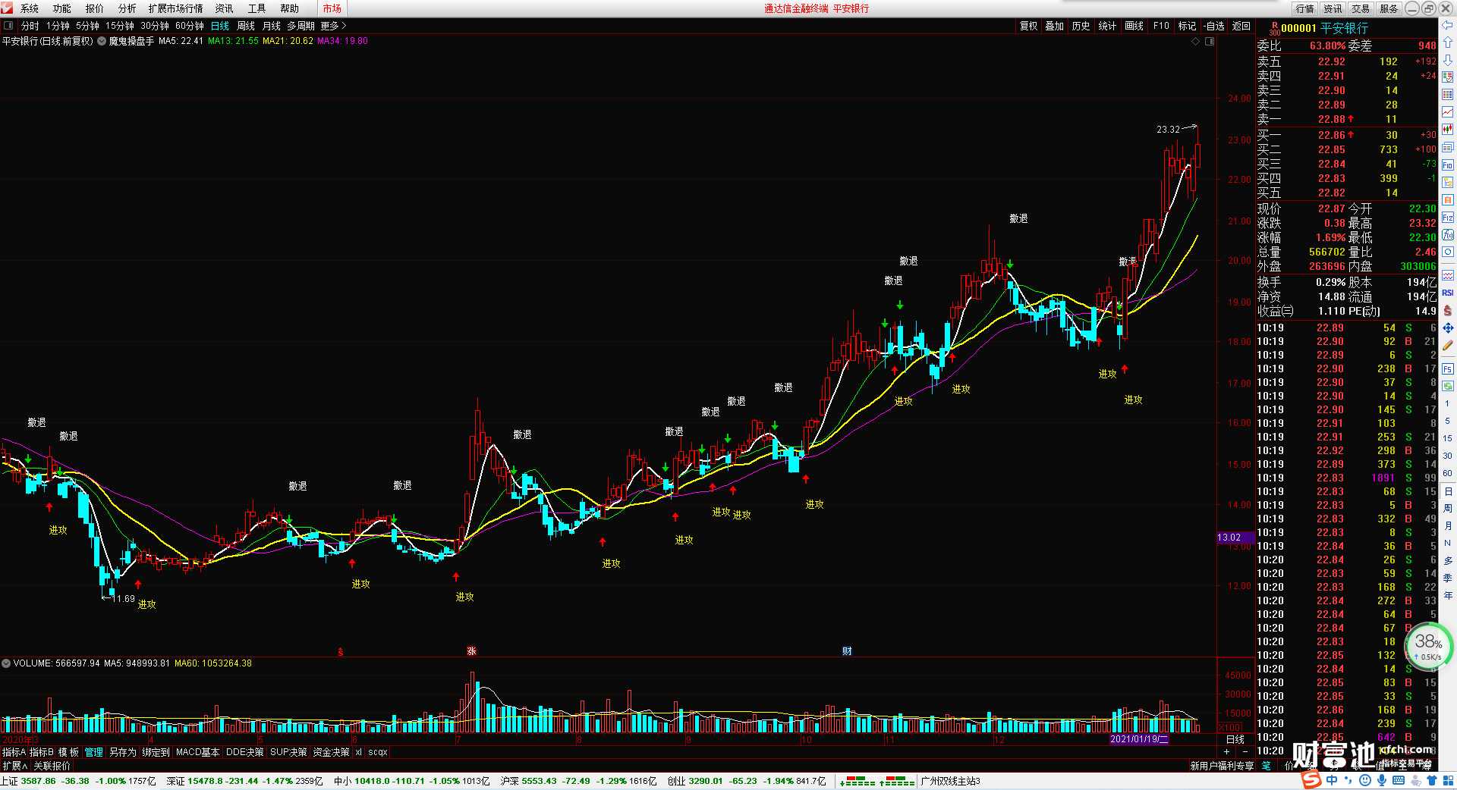The width and height of the screenshot is (1457, 790).
Task: Click the 多 multi-period entry in sidebar
Action: (x=1448, y=560)
